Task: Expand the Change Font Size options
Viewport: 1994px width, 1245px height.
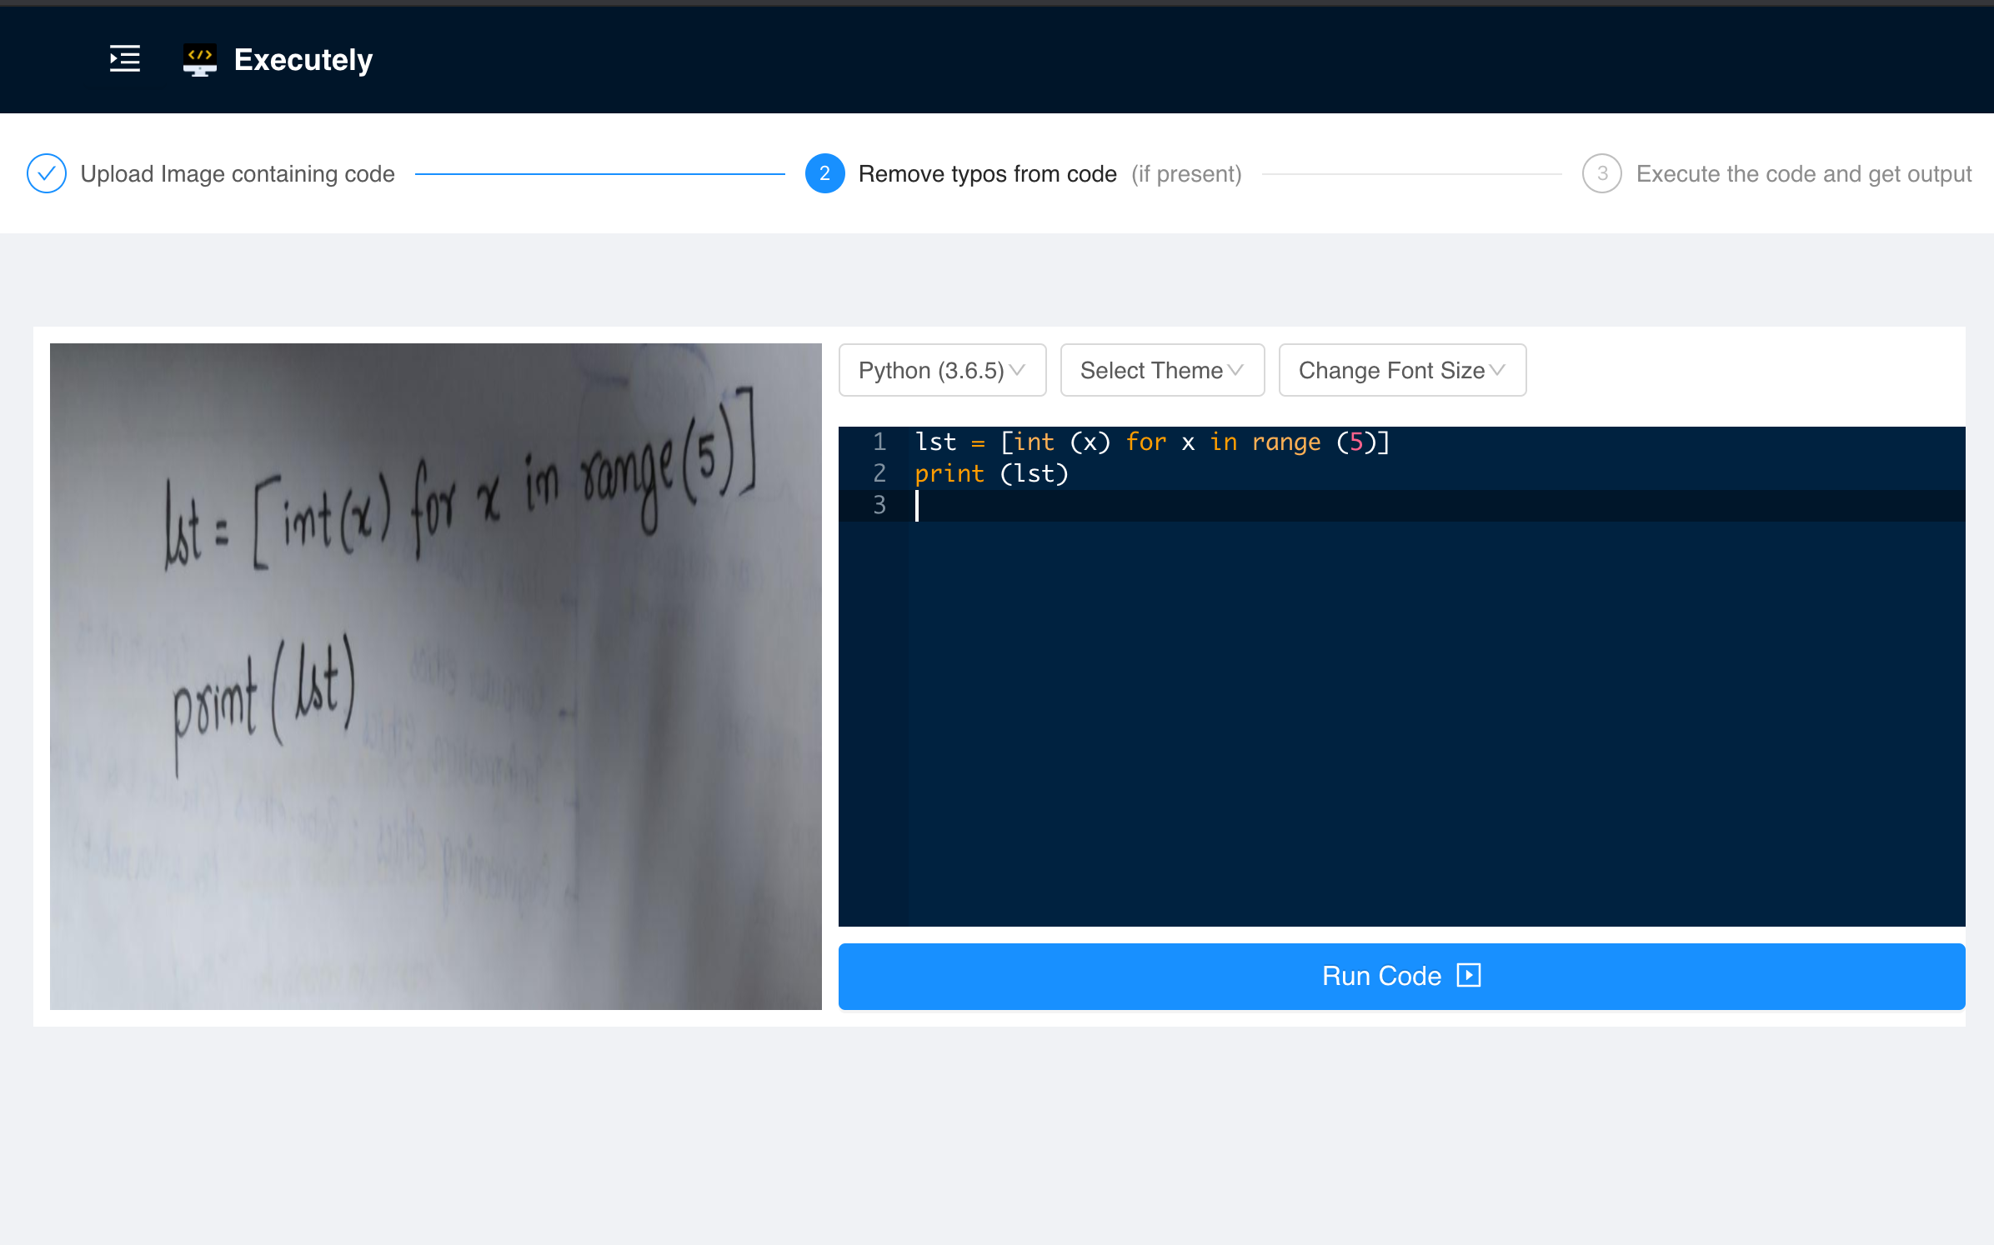Action: [x=1405, y=370]
